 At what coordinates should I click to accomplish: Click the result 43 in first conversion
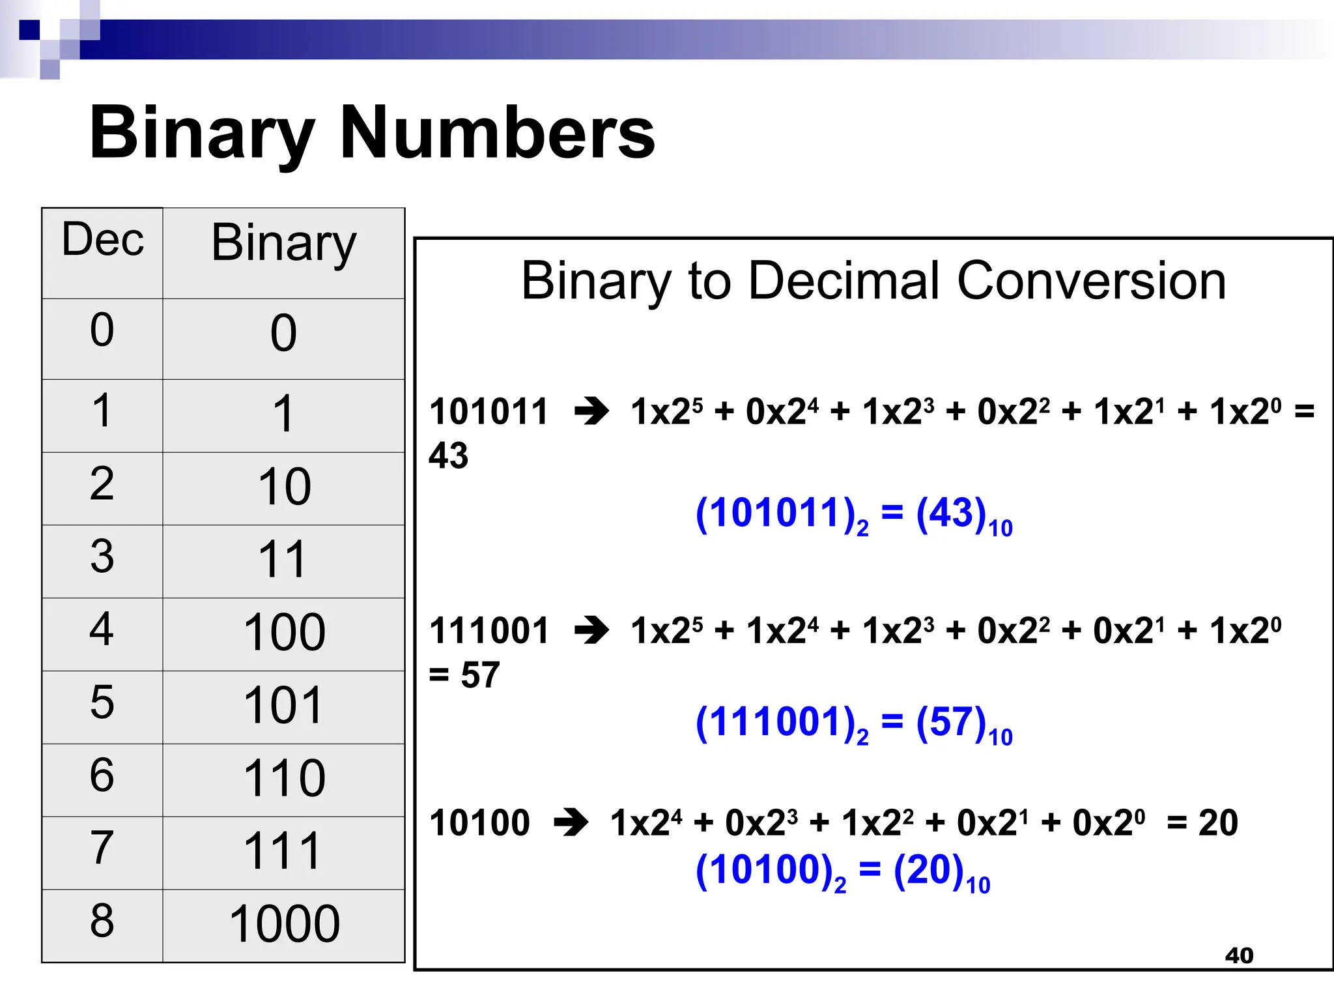[x=449, y=456]
